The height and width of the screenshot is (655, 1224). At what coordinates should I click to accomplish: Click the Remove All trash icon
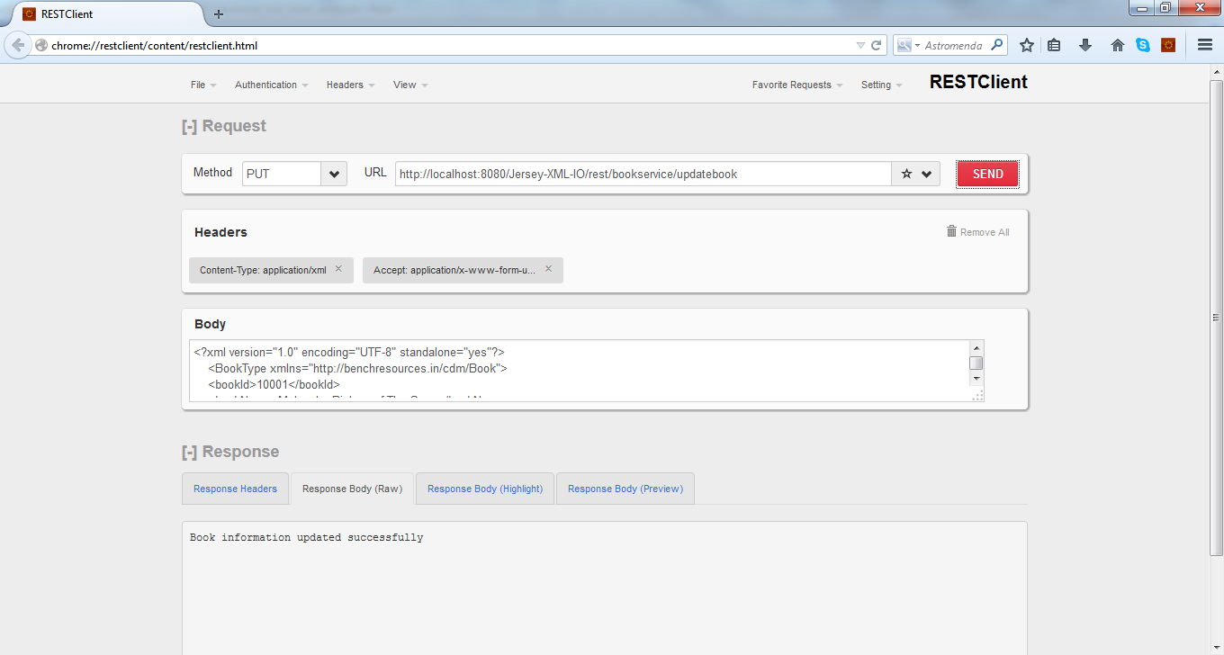(951, 231)
